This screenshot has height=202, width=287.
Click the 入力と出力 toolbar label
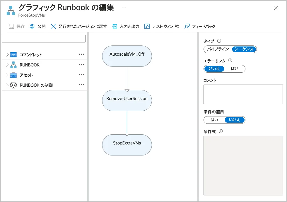click(x=129, y=27)
